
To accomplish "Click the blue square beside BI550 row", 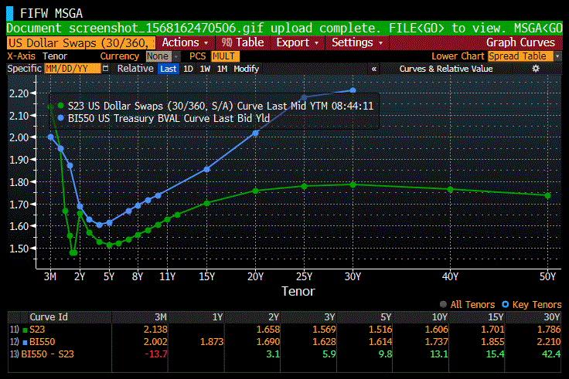I will pos(25,342).
